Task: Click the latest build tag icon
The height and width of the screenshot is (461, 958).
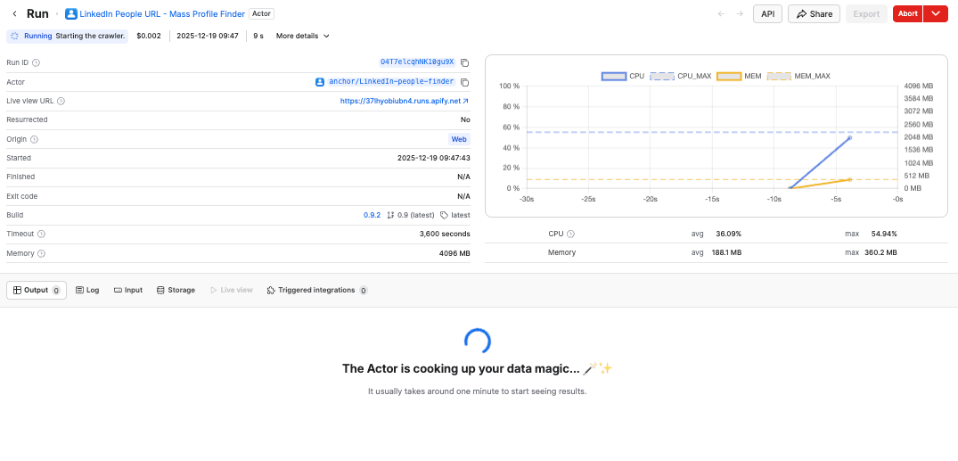Action: (x=444, y=215)
